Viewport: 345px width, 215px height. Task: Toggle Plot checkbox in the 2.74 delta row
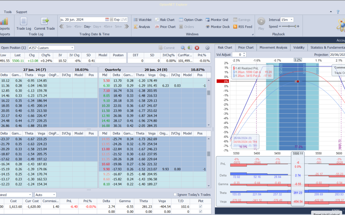200,206
